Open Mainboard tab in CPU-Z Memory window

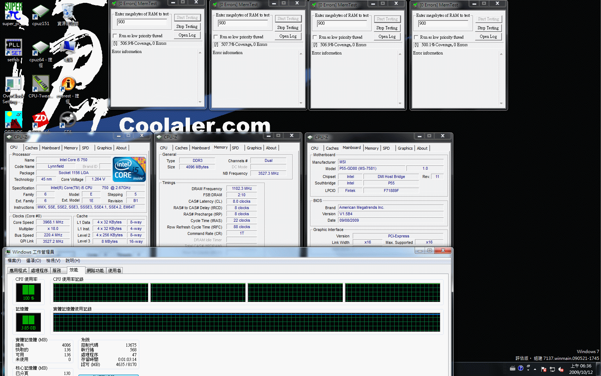(x=201, y=148)
